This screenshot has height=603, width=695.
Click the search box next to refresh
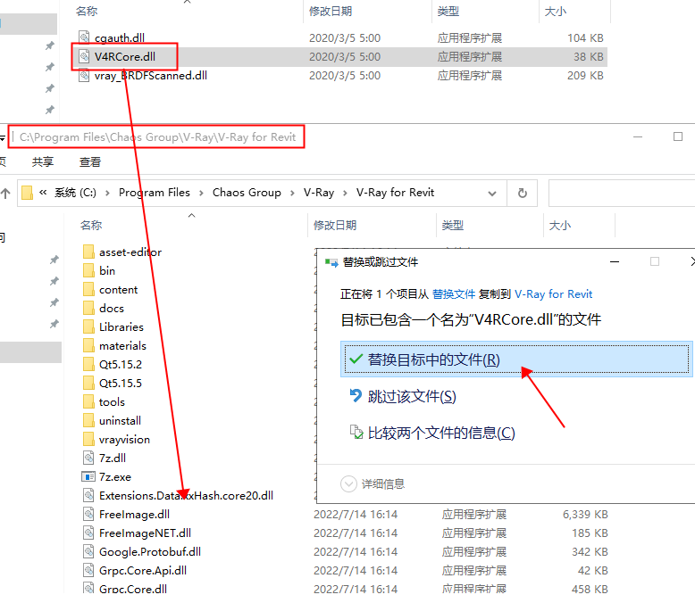click(622, 193)
